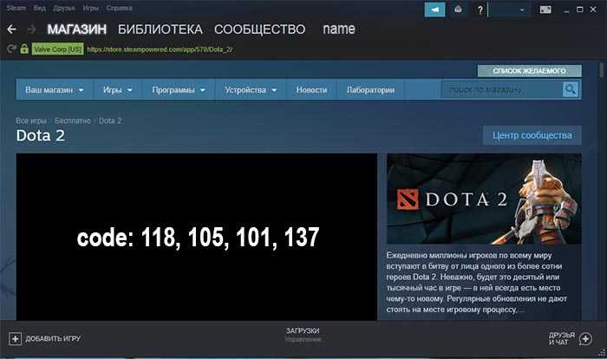This screenshot has height=359, width=607.
Task: Click the Dota 2 breadcrumb link
Action: click(110, 121)
